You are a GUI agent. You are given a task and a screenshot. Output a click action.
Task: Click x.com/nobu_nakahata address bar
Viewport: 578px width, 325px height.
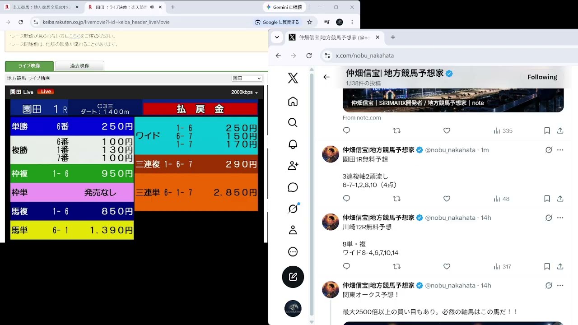pyautogui.click(x=365, y=56)
